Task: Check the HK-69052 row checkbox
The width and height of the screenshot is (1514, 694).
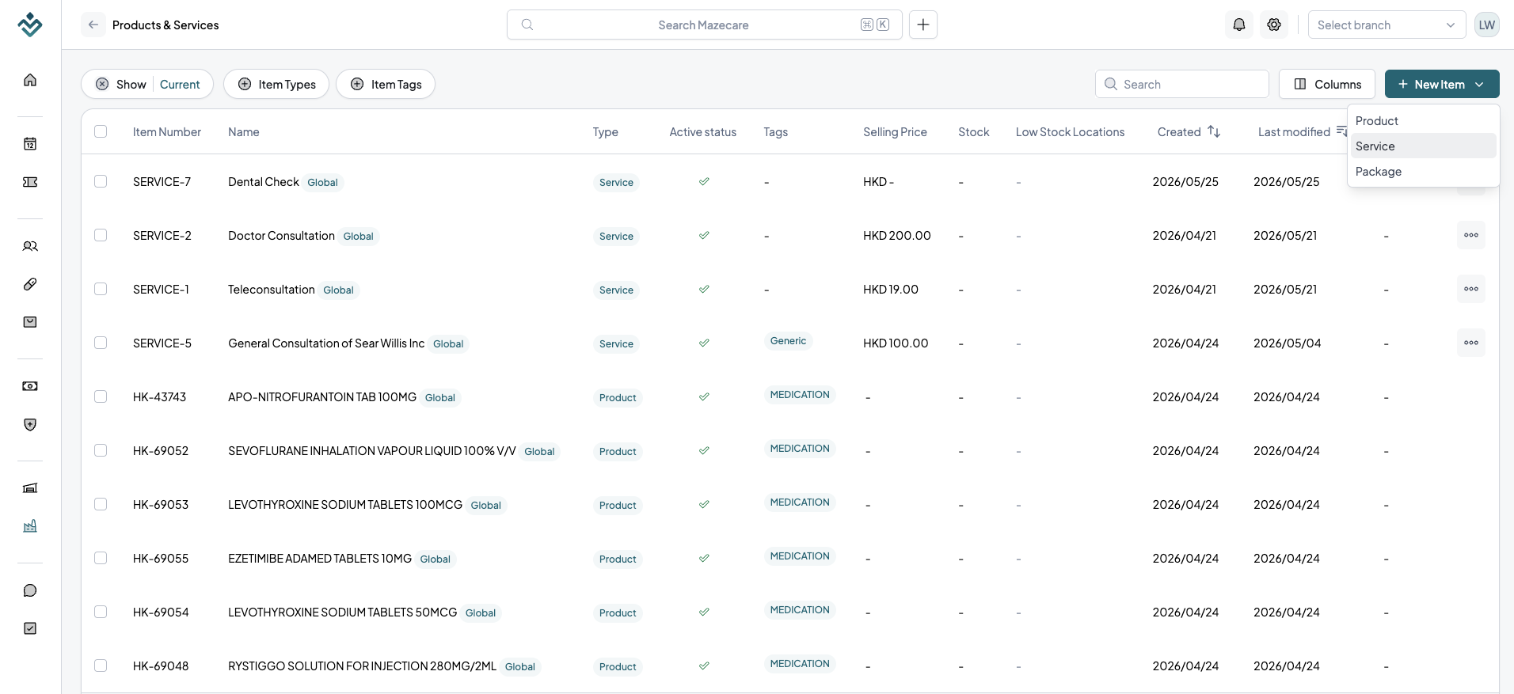Action: [x=101, y=450]
